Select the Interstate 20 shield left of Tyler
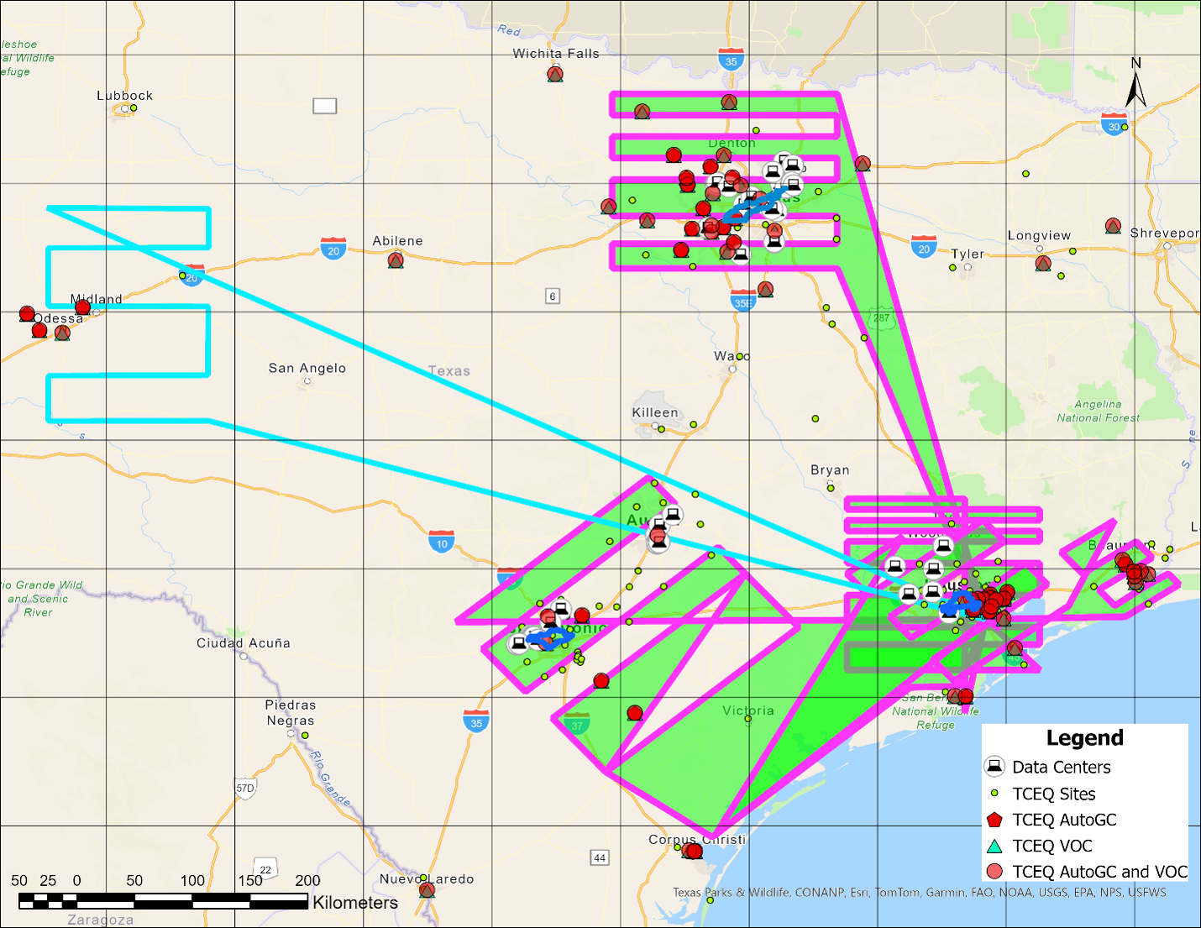This screenshot has height=928, width=1201. (x=924, y=246)
